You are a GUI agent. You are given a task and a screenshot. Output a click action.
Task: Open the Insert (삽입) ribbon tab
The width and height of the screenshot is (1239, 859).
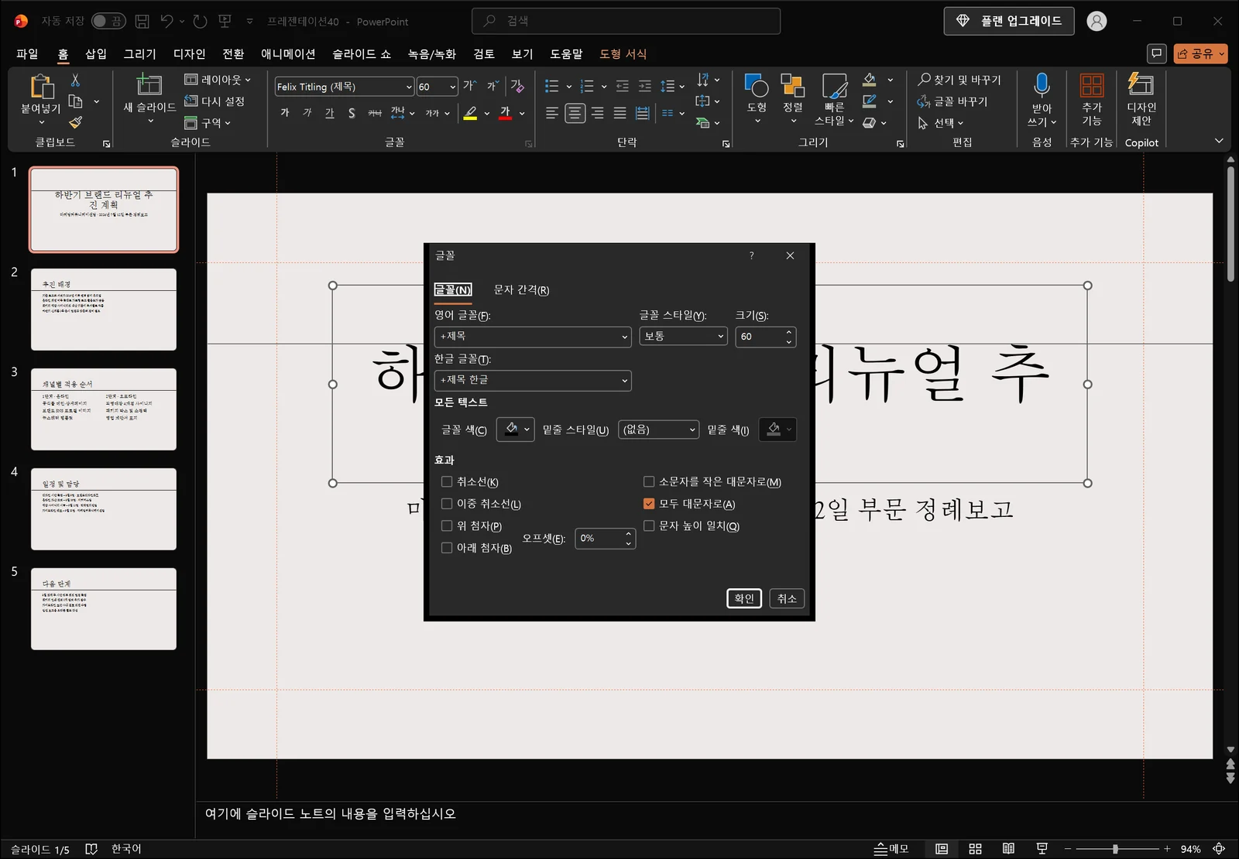pyautogui.click(x=96, y=53)
